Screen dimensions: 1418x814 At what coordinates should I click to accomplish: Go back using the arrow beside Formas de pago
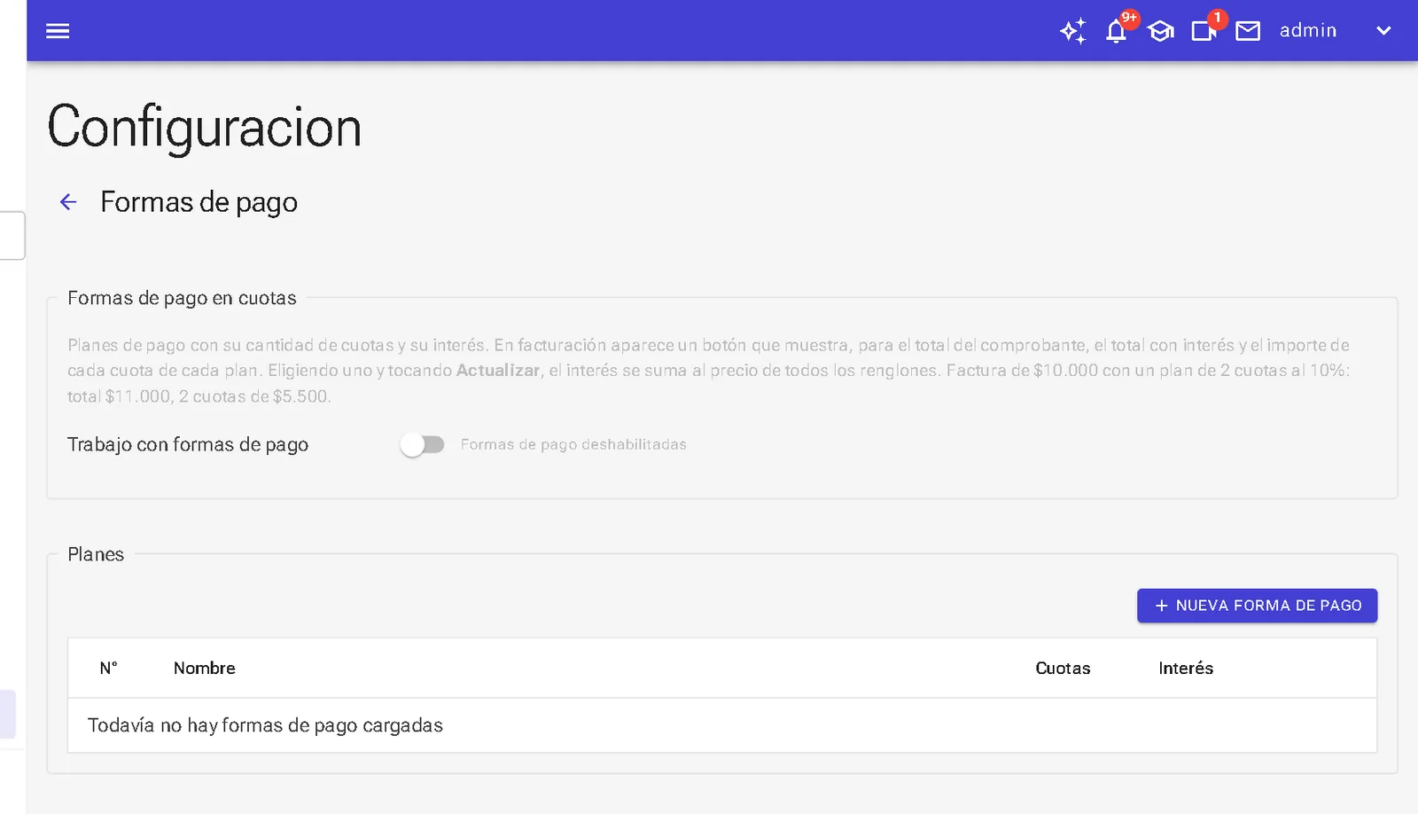click(x=68, y=202)
